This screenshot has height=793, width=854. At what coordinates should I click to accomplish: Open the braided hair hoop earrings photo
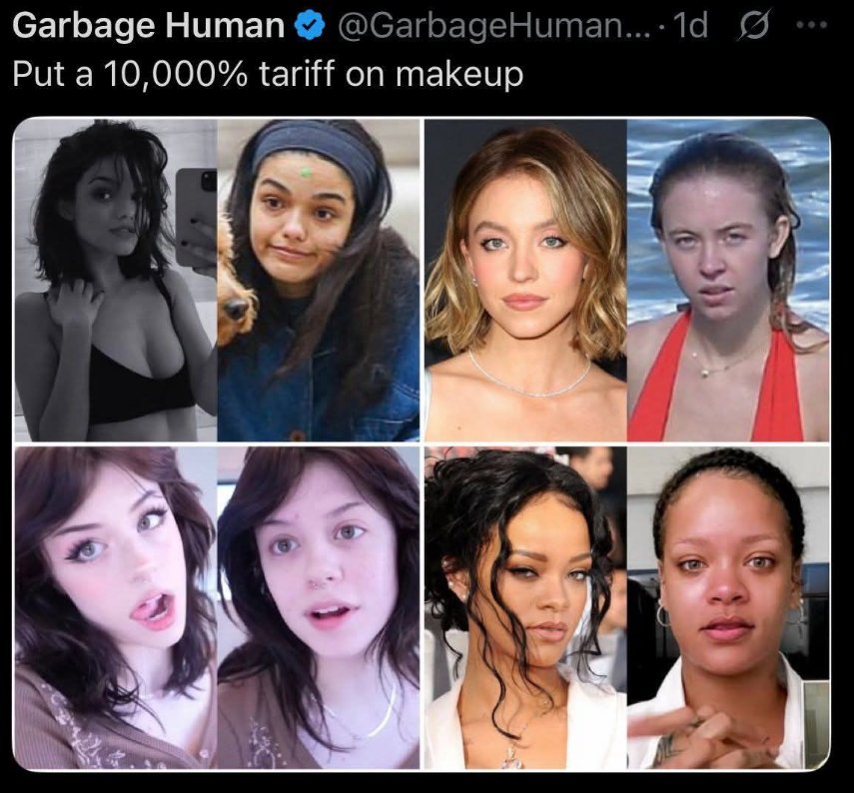click(x=729, y=607)
